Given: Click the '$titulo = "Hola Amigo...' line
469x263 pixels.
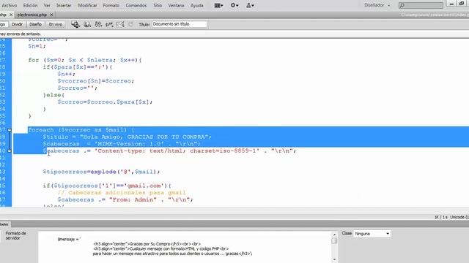Looking at the screenshot, I should [x=127, y=137].
